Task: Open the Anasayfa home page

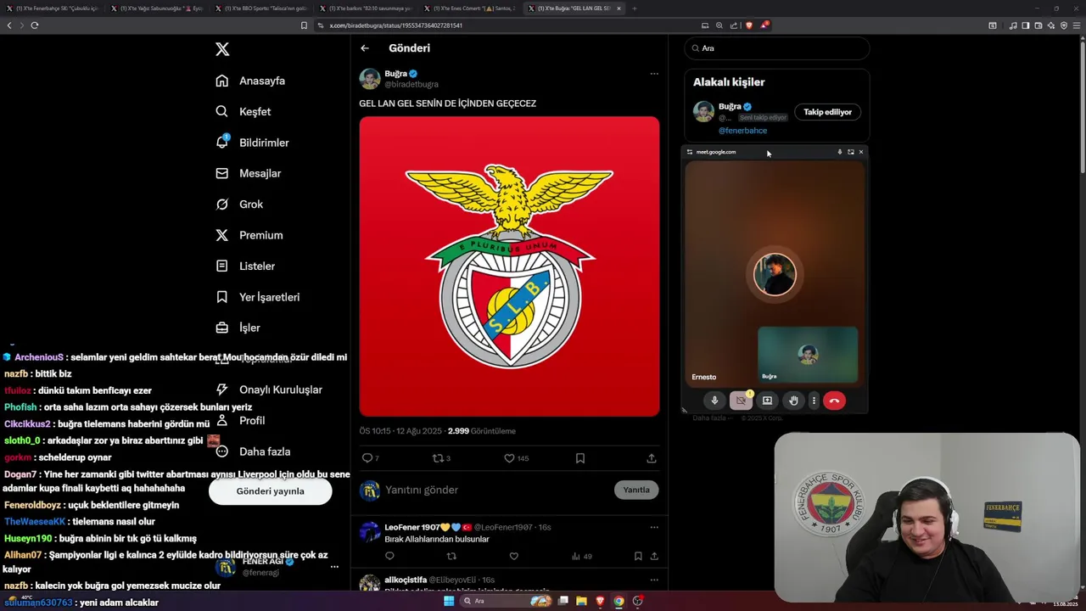Action: click(250, 81)
